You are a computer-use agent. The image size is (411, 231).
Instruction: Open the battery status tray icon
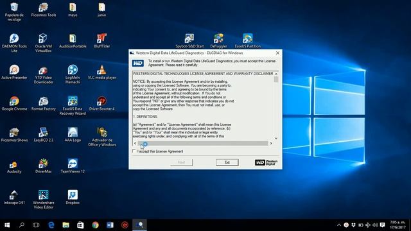coord(361,225)
